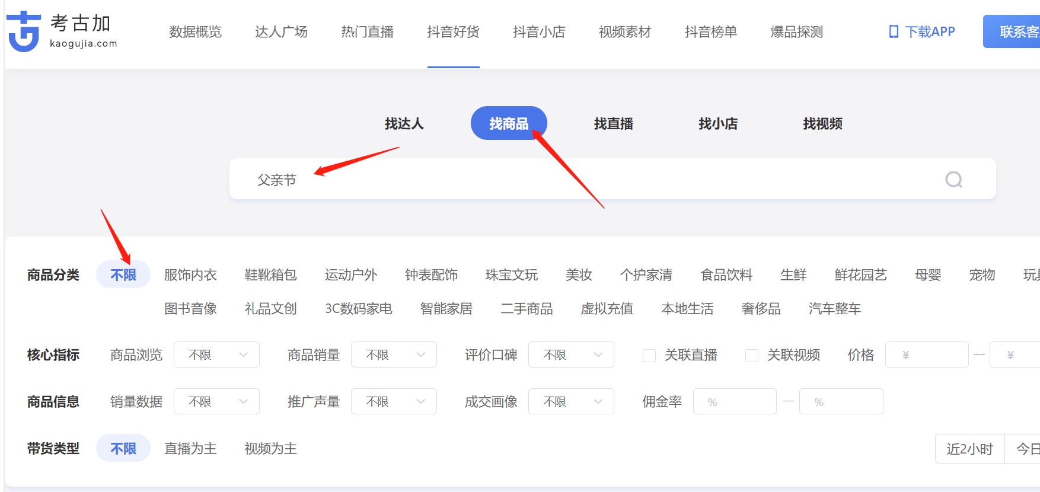
Task: Open the 抖音榜单 nav menu
Action: point(711,31)
